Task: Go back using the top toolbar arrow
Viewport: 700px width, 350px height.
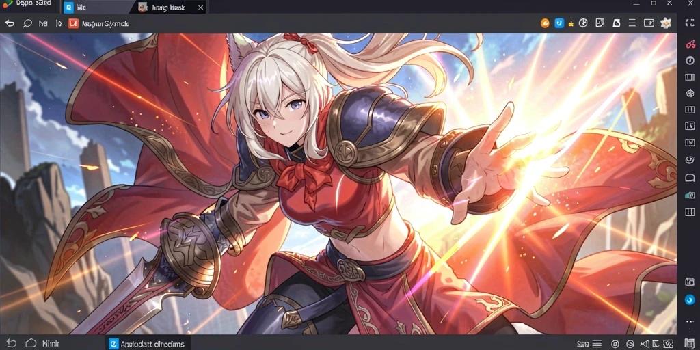Action: pos(10,23)
